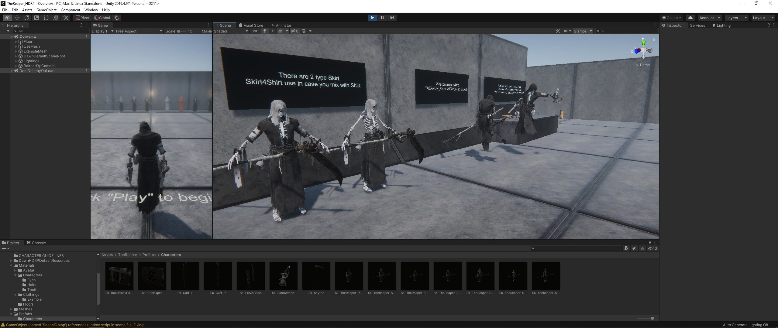This screenshot has width=778, height=328.
Task: Lock the Hierarchy panel
Action: (81, 25)
